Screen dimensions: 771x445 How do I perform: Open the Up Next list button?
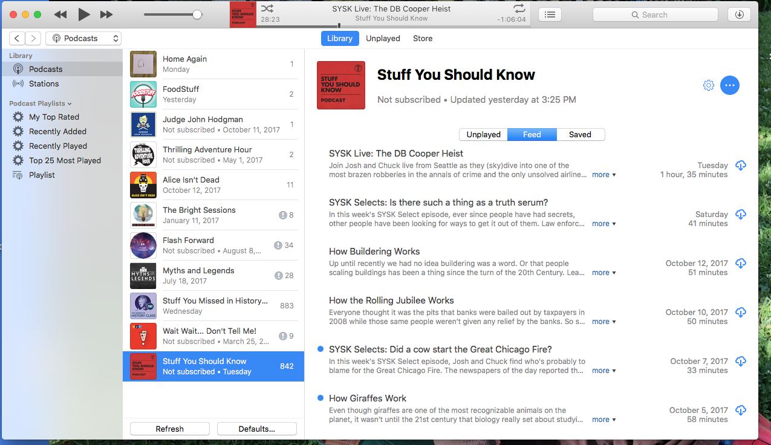coord(550,15)
